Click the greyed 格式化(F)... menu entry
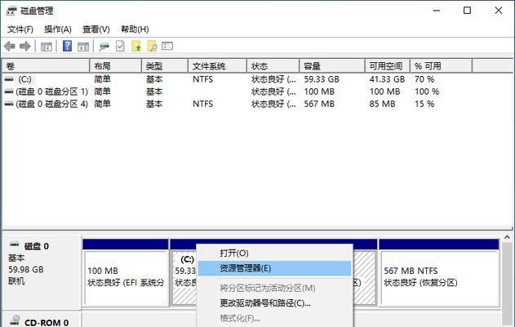Image resolution: width=515 pixels, height=327 pixels. coord(275,318)
